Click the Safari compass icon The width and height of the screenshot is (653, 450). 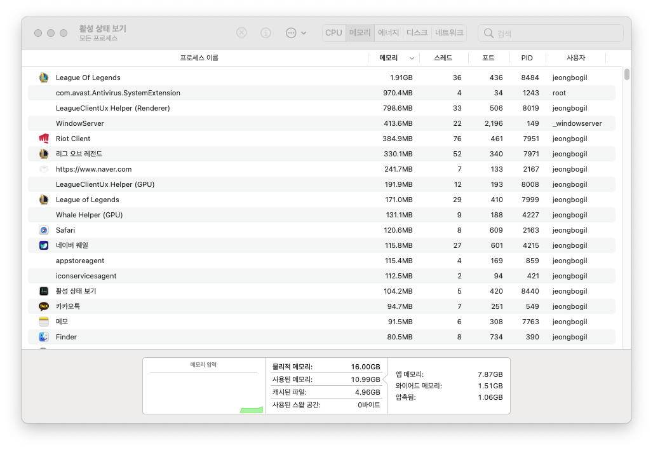(44, 230)
